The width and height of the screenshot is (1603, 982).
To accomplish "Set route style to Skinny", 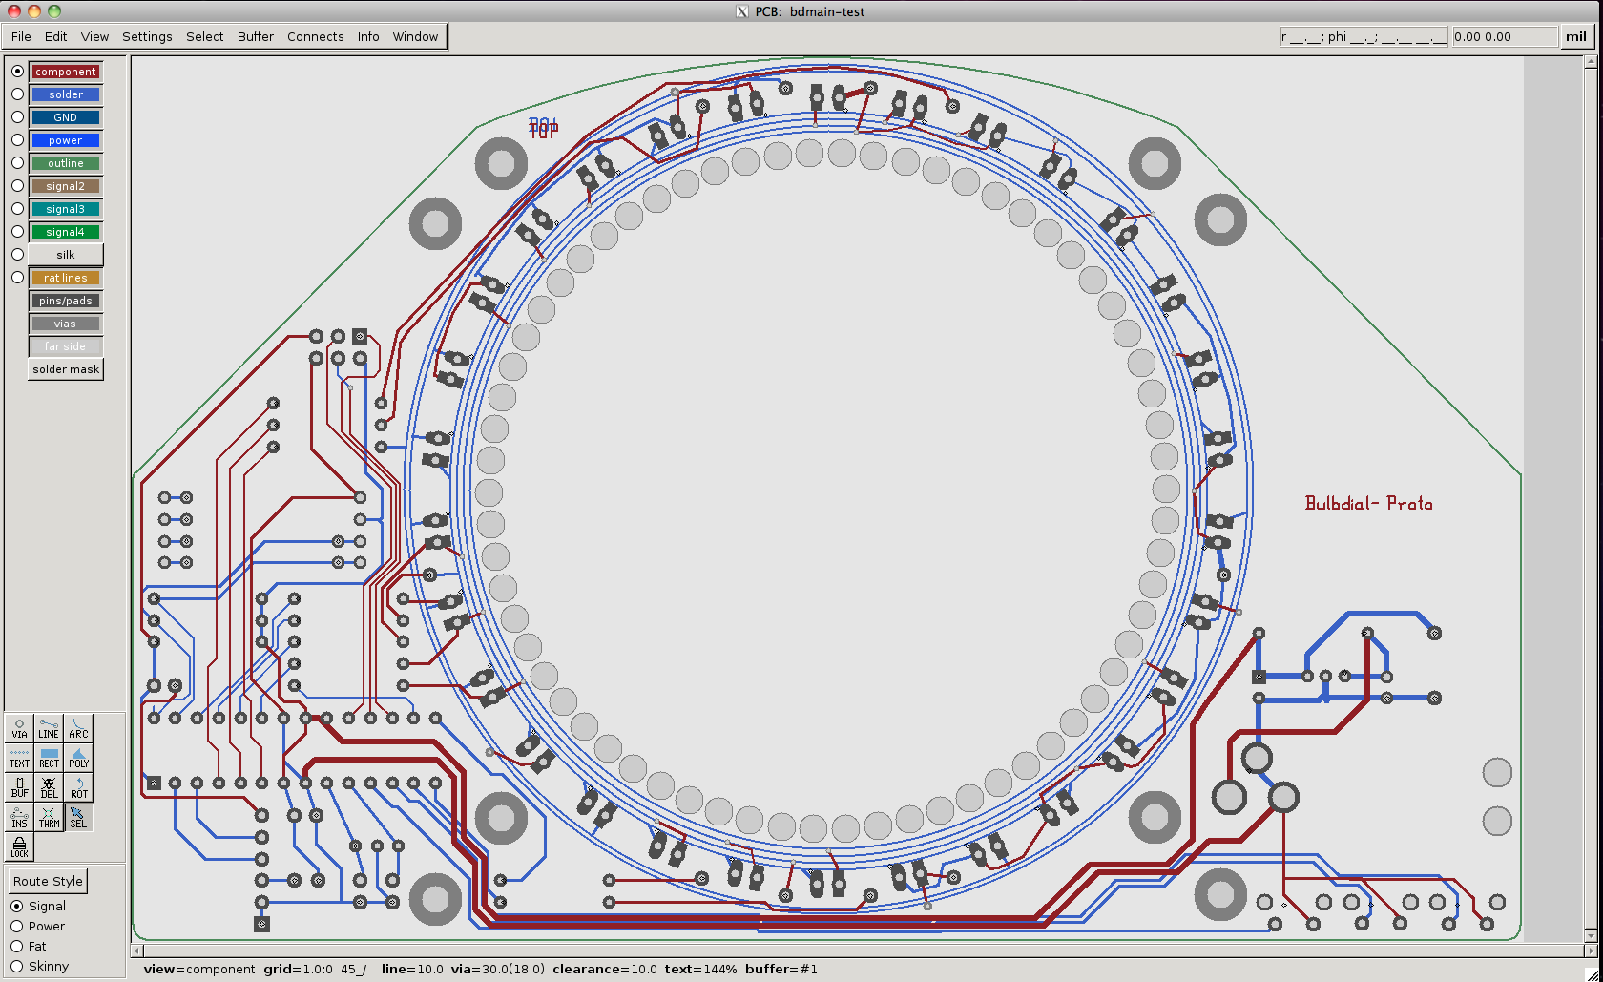I will (x=17, y=966).
